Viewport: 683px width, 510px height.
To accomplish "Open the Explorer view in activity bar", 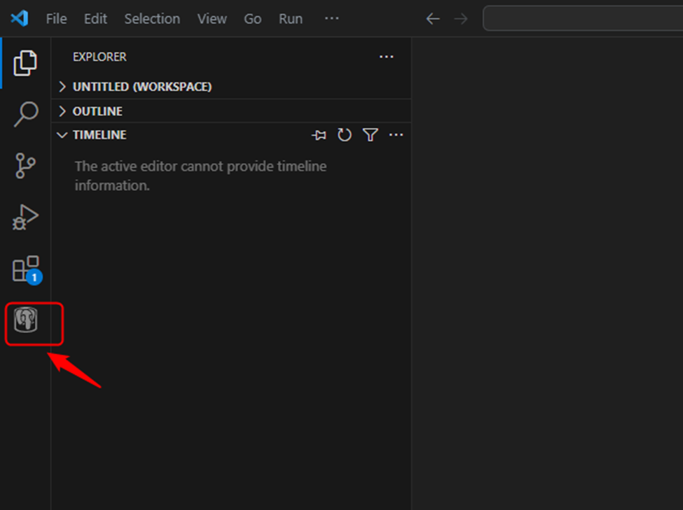I will [x=25, y=63].
